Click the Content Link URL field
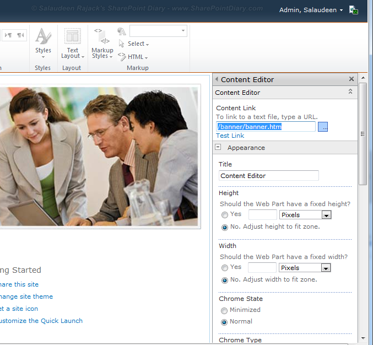 click(x=266, y=127)
